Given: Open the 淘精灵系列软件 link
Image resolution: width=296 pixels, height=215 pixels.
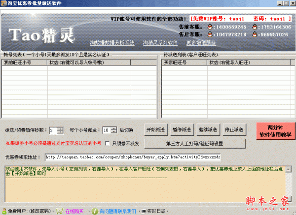Looking at the screenshot, I should coord(160,43).
